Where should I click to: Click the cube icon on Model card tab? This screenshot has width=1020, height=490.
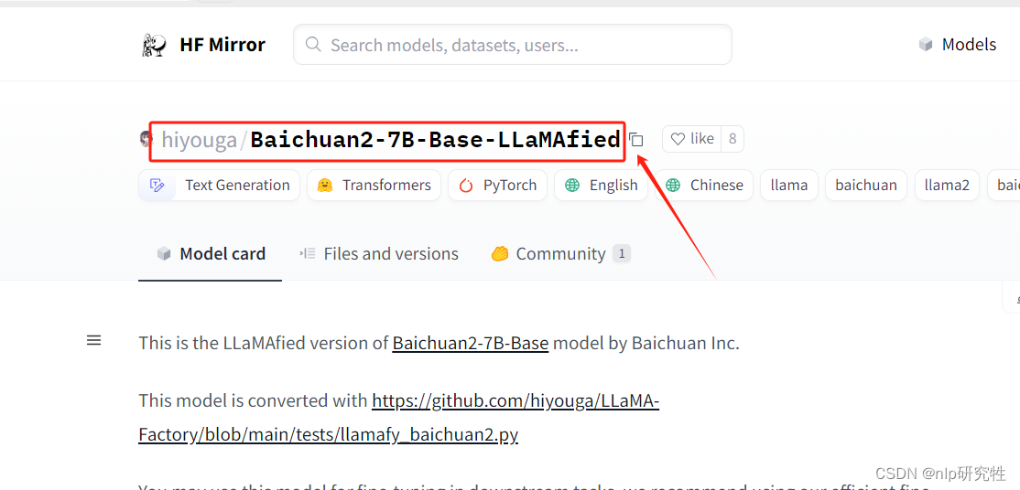point(164,253)
